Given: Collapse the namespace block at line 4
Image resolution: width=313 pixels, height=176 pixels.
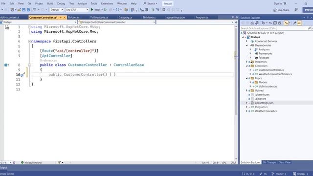Looking at the screenshot, I should 29,41.
